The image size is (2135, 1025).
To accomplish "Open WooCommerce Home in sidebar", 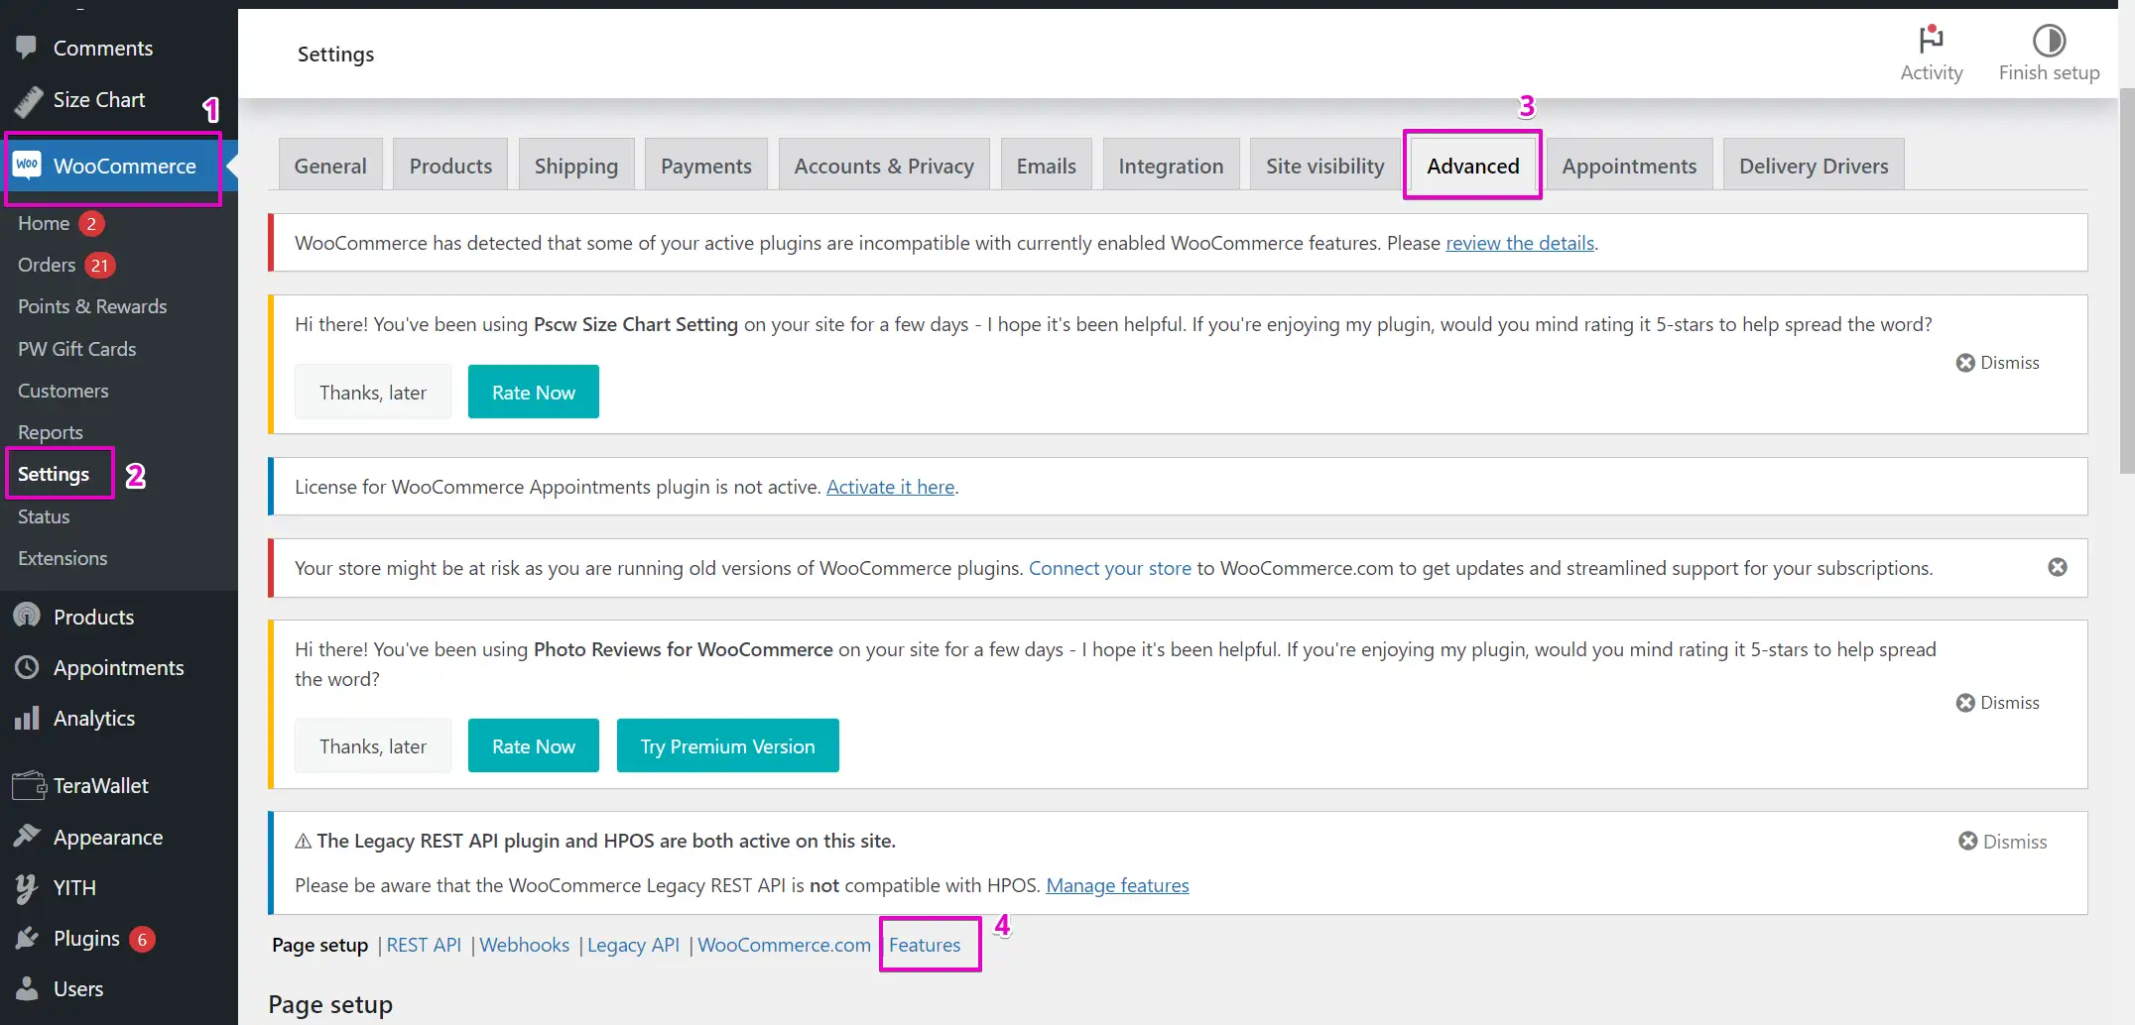I will (44, 223).
